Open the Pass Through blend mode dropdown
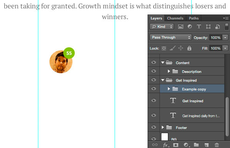Screen dimensions: 230x148 (171, 37)
